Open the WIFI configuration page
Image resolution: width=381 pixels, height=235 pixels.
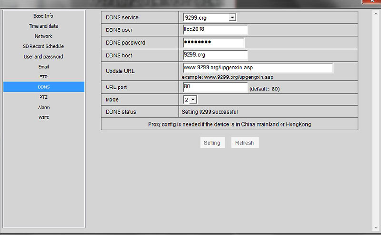tap(43, 117)
